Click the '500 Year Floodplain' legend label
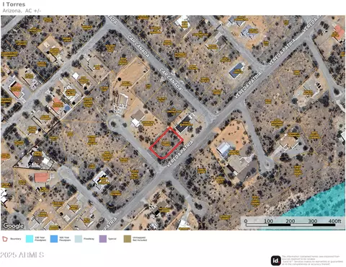This screenshot has height=267, width=346. [65, 239]
